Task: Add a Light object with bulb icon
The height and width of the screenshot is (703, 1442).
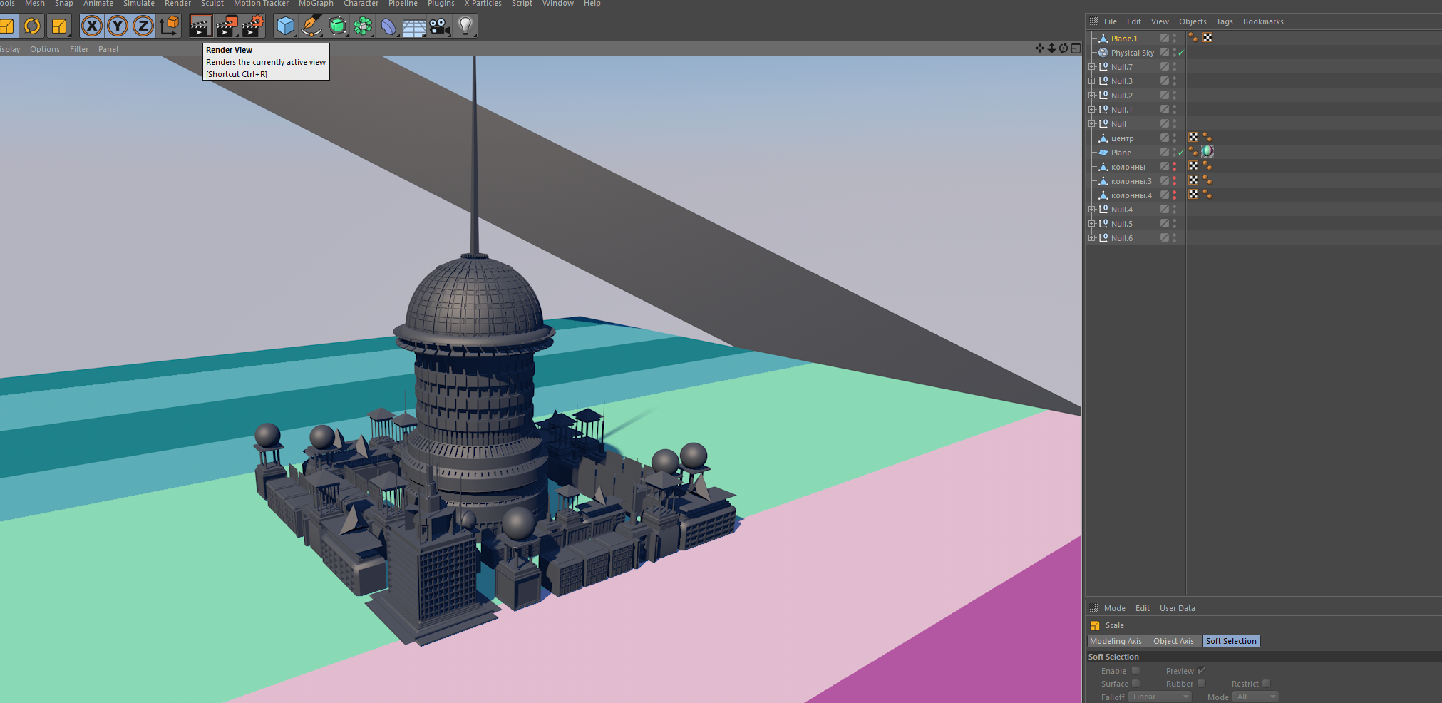Action: tap(465, 26)
